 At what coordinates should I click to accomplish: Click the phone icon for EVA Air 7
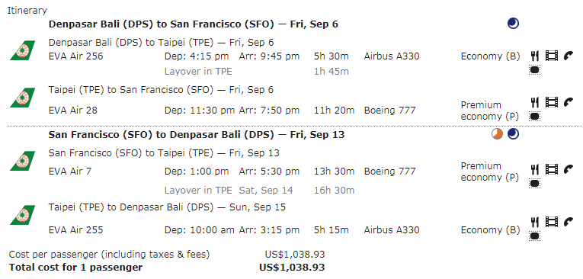click(569, 170)
